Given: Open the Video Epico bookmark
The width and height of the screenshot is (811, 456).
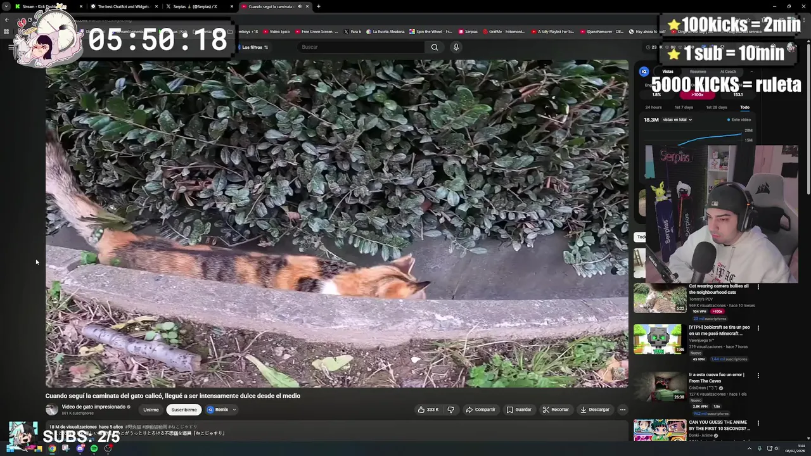Looking at the screenshot, I should 276,31.
